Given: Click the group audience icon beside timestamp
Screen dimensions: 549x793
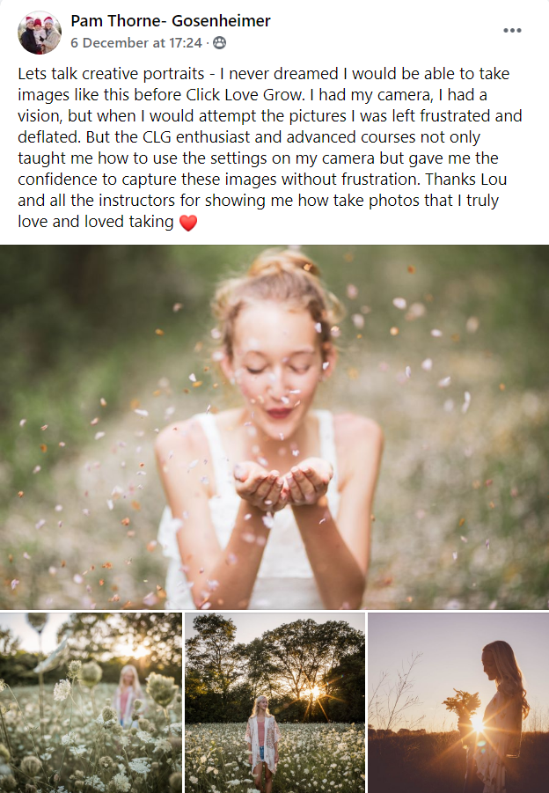Looking at the screenshot, I should click(219, 43).
